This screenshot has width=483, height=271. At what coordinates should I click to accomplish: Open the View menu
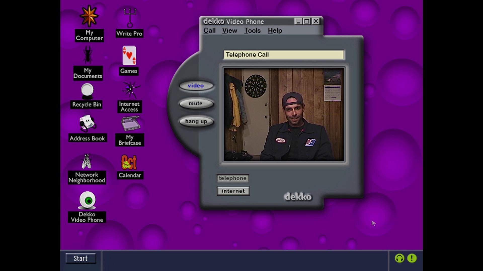pyautogui.click(x=229, y=31)
